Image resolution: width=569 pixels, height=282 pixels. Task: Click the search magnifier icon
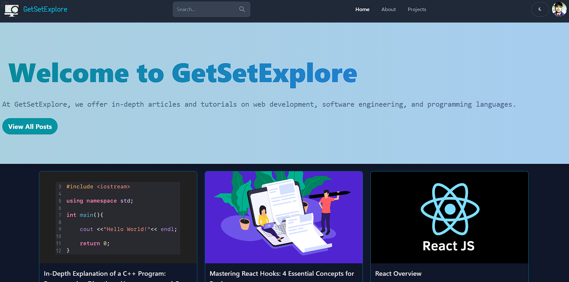(x=242, y=9)
